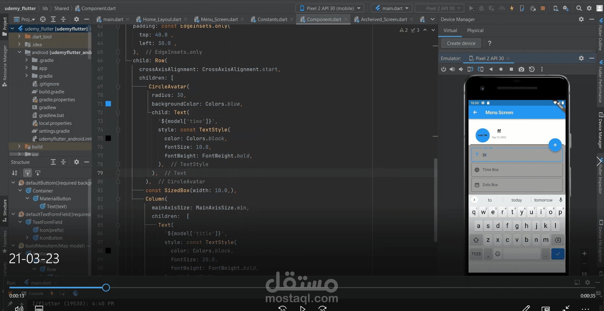
Task: Tap the Data Box field in emulator
Action: tap(517, 185)
